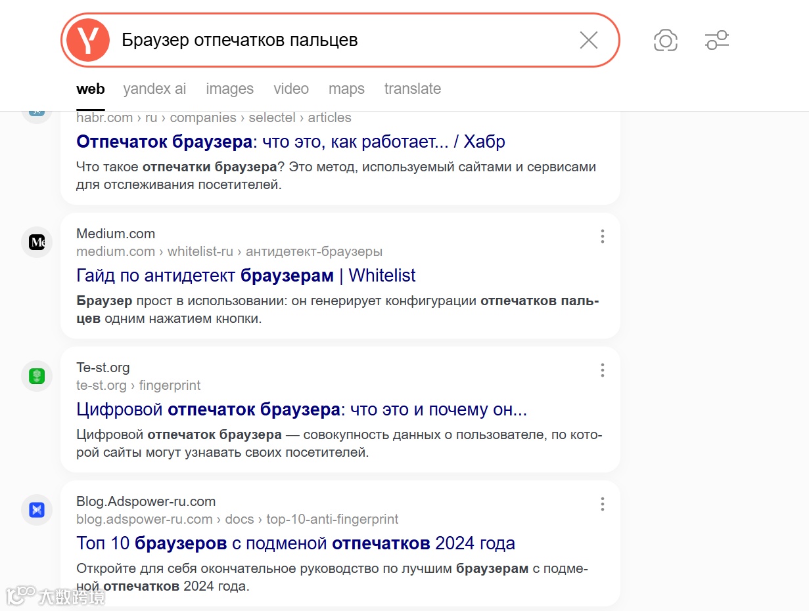
Task: Click into the search input field
Action: point(342,40)
